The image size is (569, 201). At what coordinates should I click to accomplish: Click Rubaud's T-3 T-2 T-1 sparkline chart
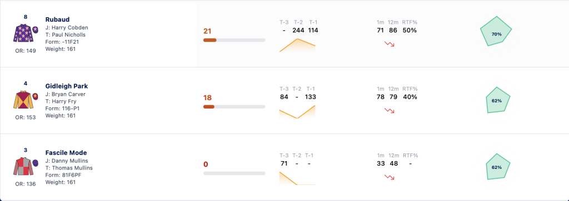(x=297, y=45)
